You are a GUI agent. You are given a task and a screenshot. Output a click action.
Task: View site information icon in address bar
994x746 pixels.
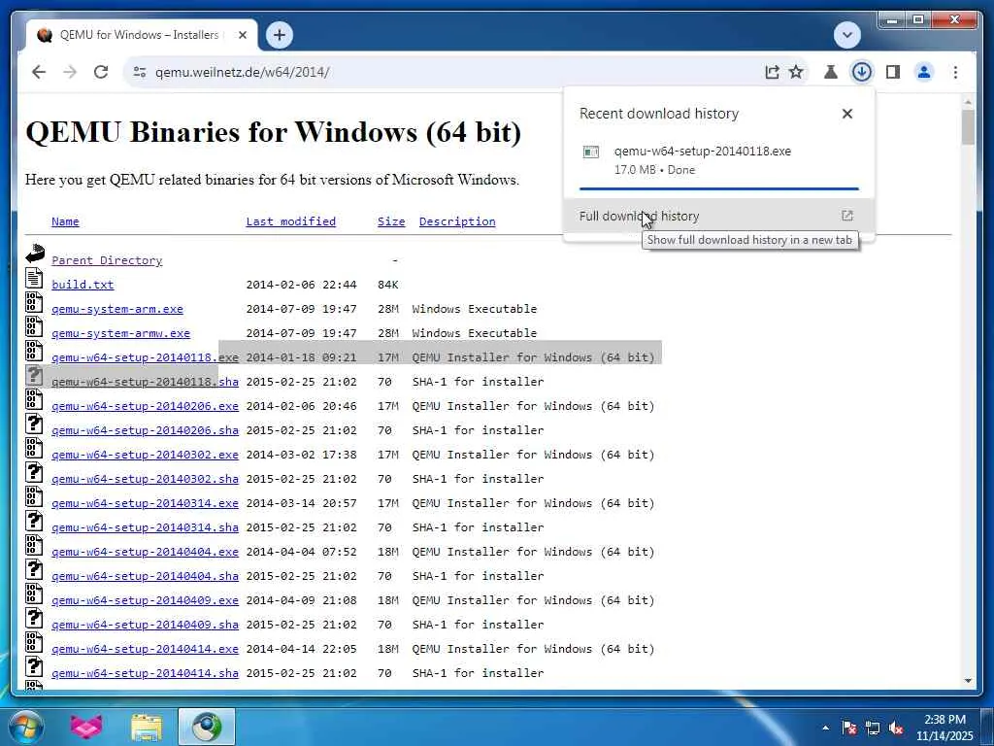[x=140, y=72]
